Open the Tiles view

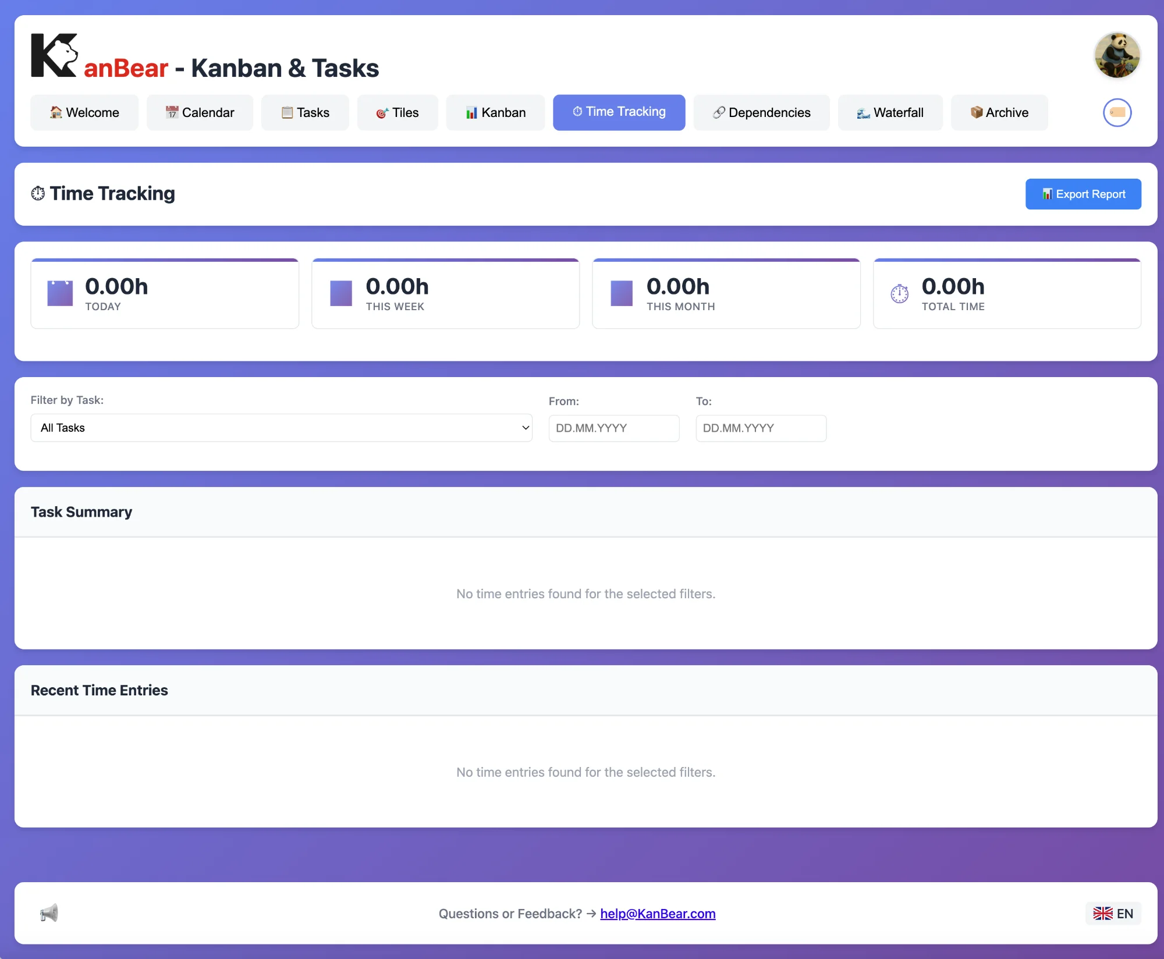[x=398, y=112]
